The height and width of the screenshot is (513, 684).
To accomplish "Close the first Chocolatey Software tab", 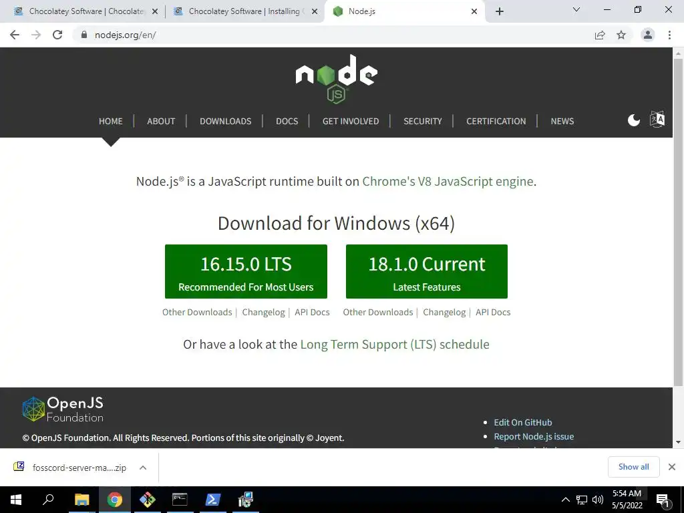I will point(154,12).
